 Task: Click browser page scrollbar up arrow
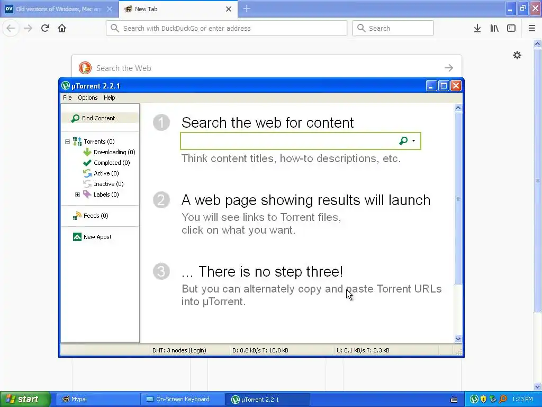537,43
